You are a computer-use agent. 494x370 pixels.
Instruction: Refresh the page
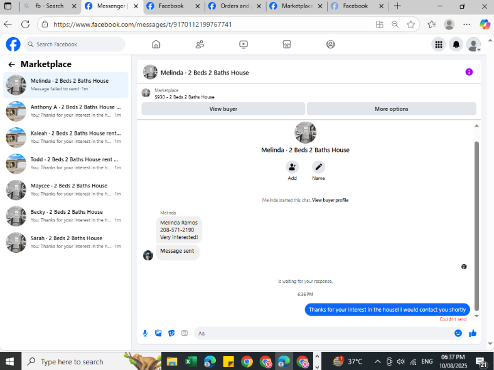point(26,24)
